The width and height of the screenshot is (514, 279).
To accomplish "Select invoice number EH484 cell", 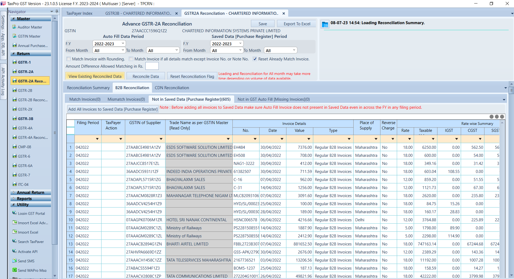I will click(246, 147).
